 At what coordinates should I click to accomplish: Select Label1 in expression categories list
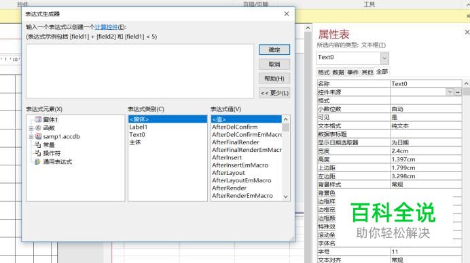[x=168, y=127]
